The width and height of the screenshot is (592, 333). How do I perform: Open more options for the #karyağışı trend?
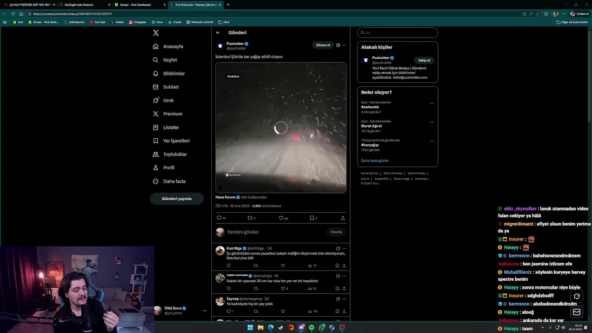tap(432, 141)
